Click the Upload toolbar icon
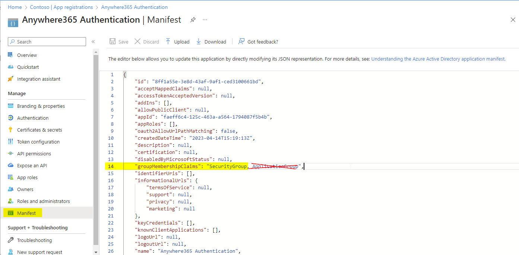The width and height of the screenshot is (519, 255). click(168, 42)
